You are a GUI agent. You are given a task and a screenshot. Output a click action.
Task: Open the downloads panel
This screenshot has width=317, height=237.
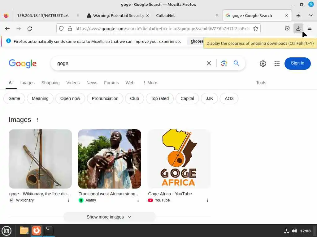pyautogui.click(x=298, y=28)
